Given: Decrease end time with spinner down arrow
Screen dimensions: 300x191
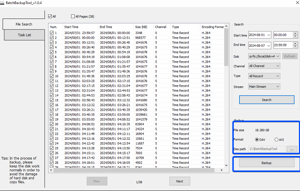Looking at the screenshot, I should click(x=295, y=47).
